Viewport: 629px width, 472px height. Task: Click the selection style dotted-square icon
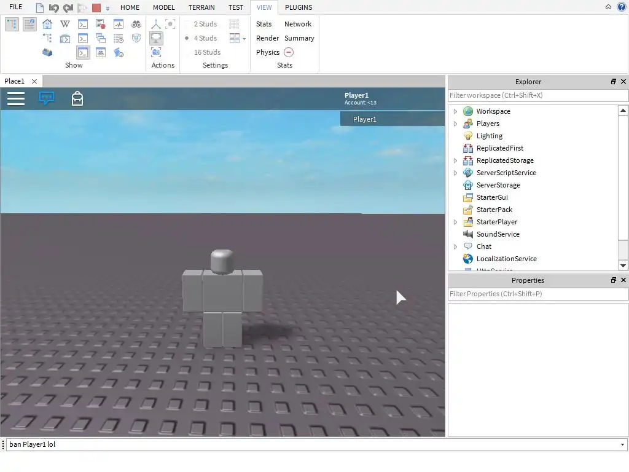click(x=170, y=24)
